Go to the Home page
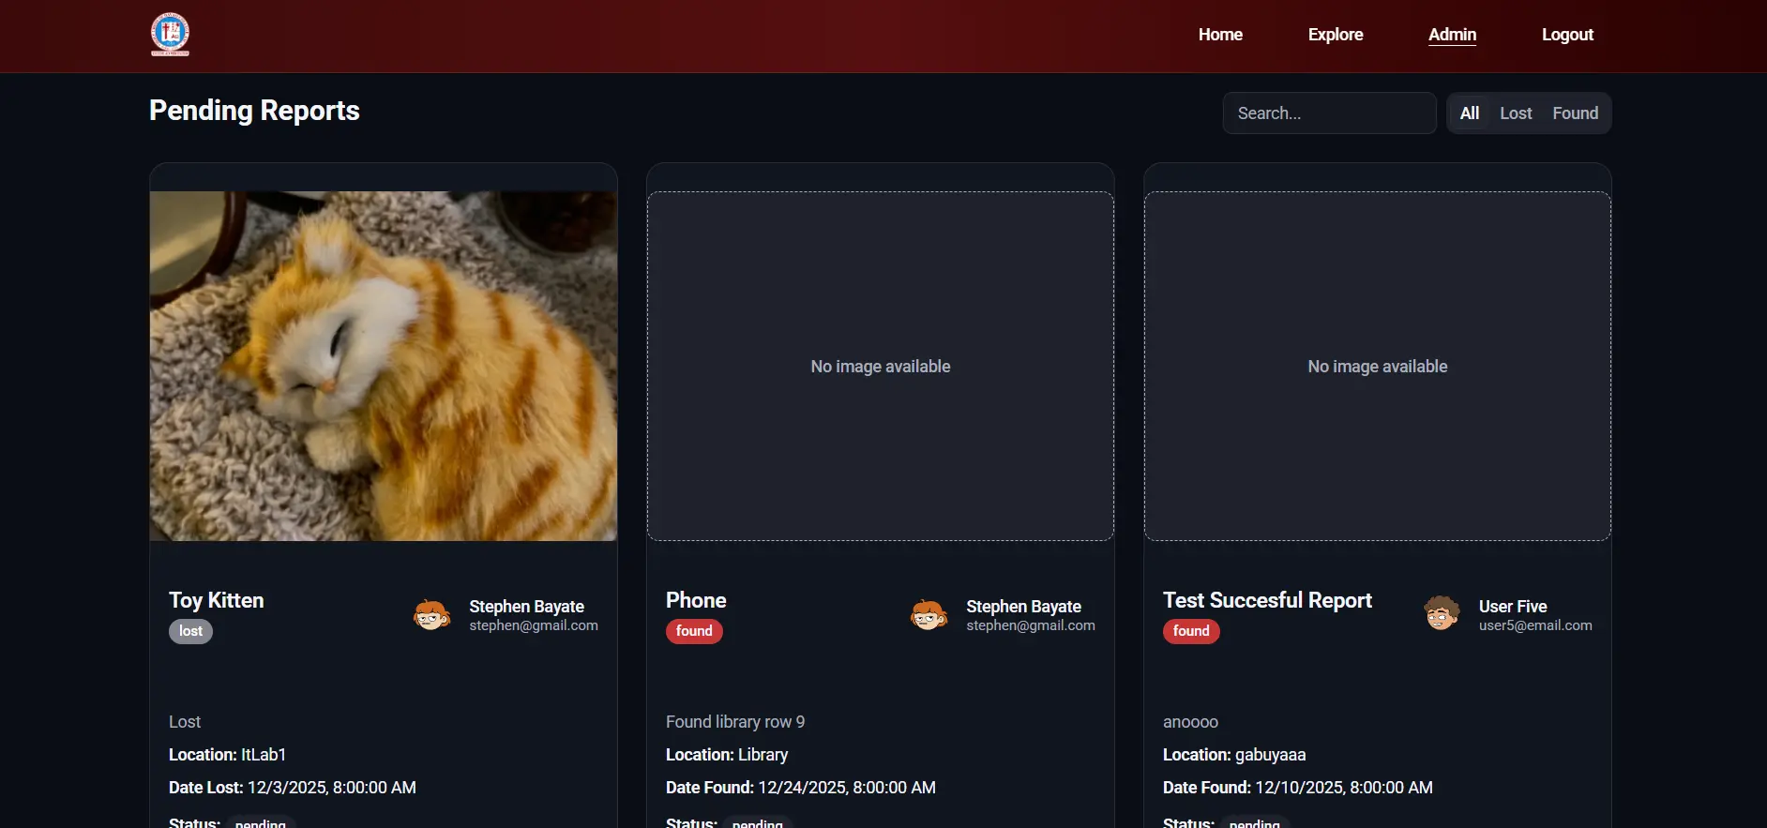Screen dimensions: 1767x828 click(x=1220, y=35)
